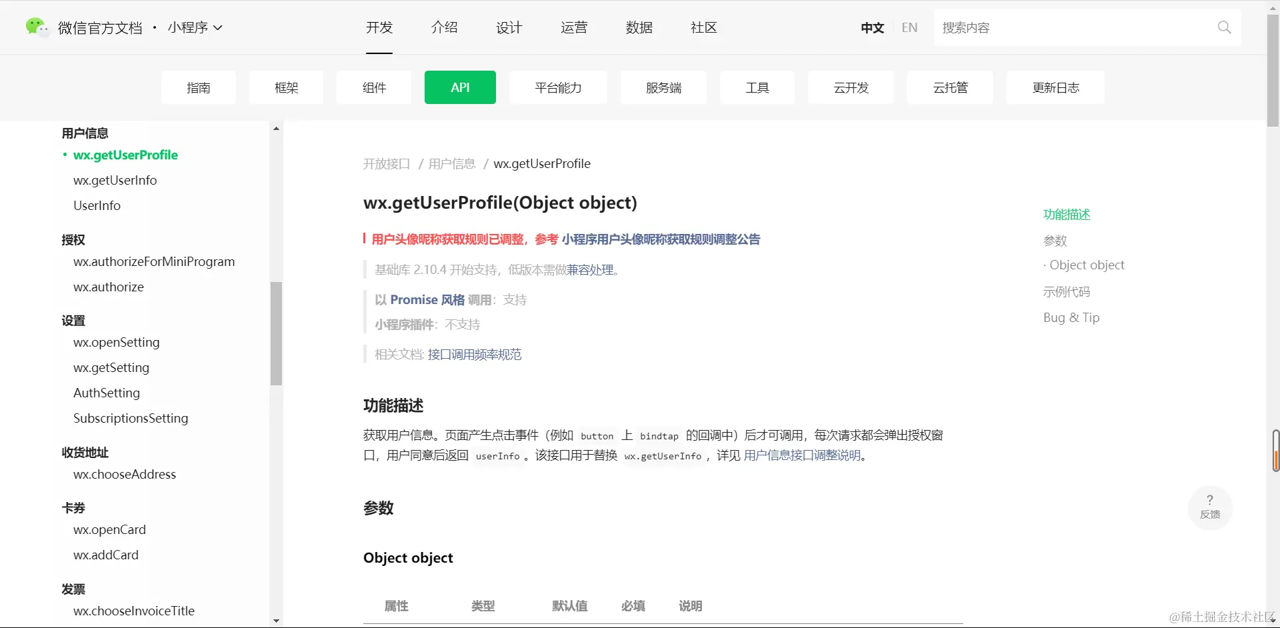Select the green API tab
The width and height of the screenshot is (1280, 628).
click(460, 87)
